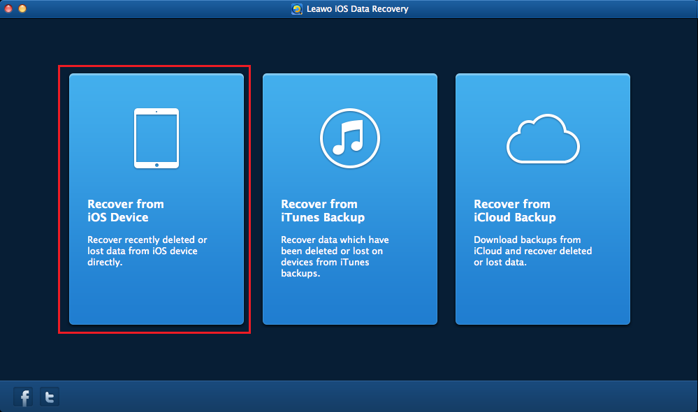Click "Recover data which have been deleted" description
Image resolution: width=698 pixels, height=412 pixels.
[335, 256]
